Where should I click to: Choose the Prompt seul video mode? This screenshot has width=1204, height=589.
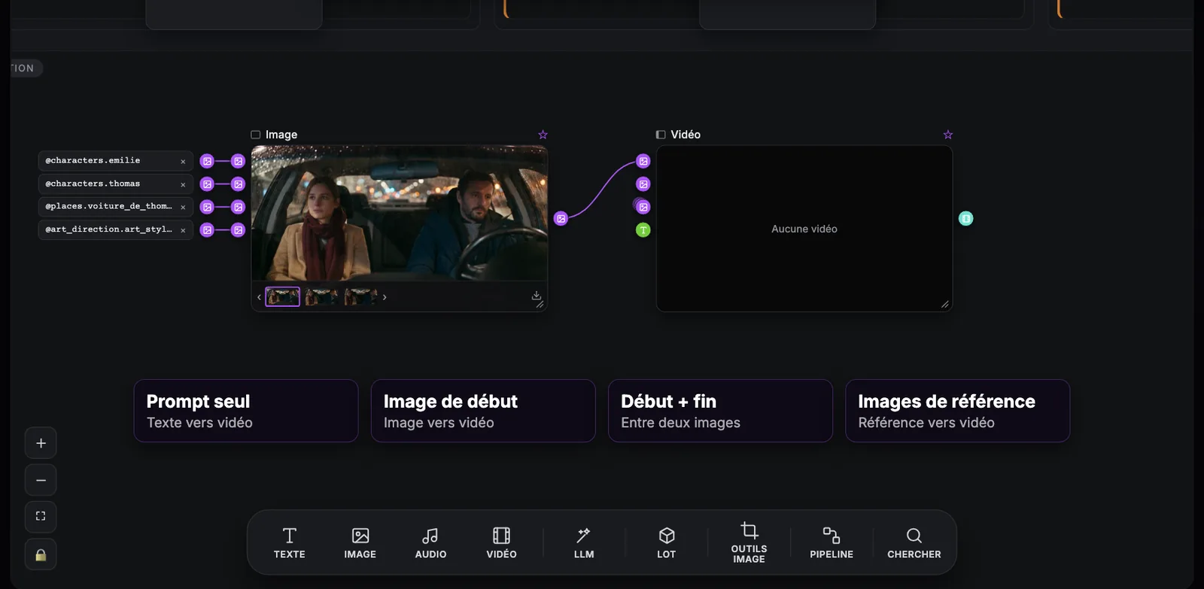click(246, 411)
